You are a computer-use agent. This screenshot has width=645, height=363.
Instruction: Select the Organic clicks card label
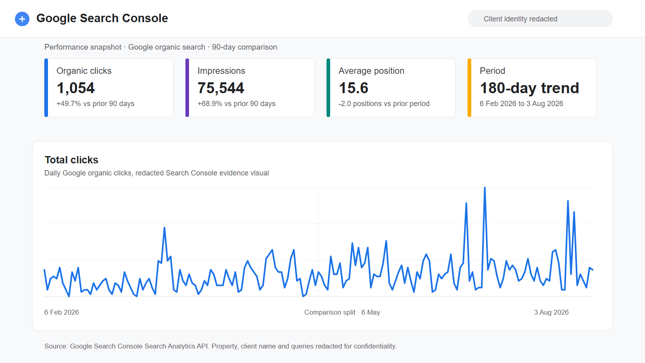pos(84,71)
